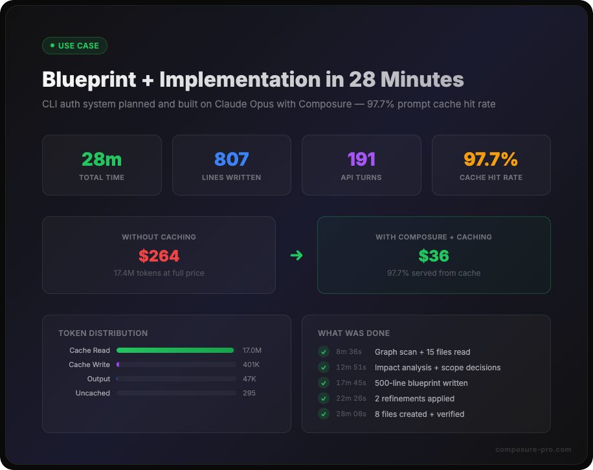Click the Cache Read progress bar

pos(175,350)
